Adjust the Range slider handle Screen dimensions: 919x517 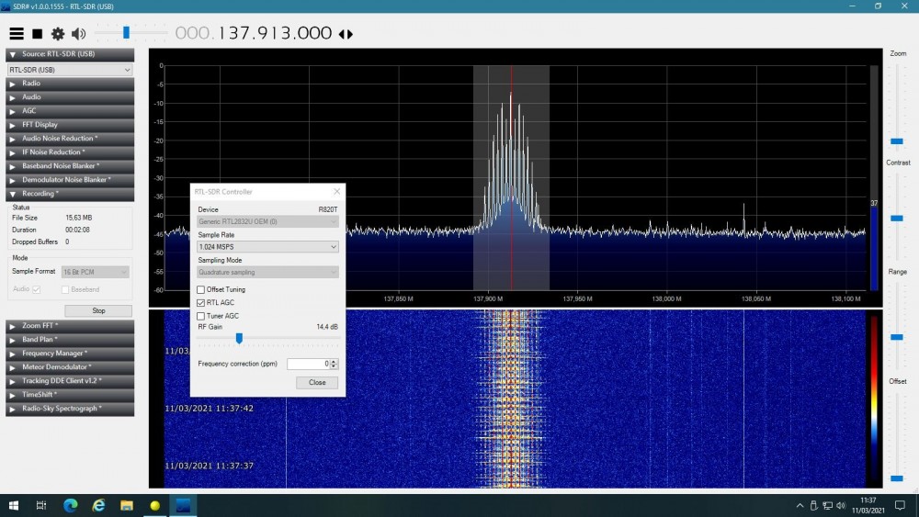[x=897, y=337]
